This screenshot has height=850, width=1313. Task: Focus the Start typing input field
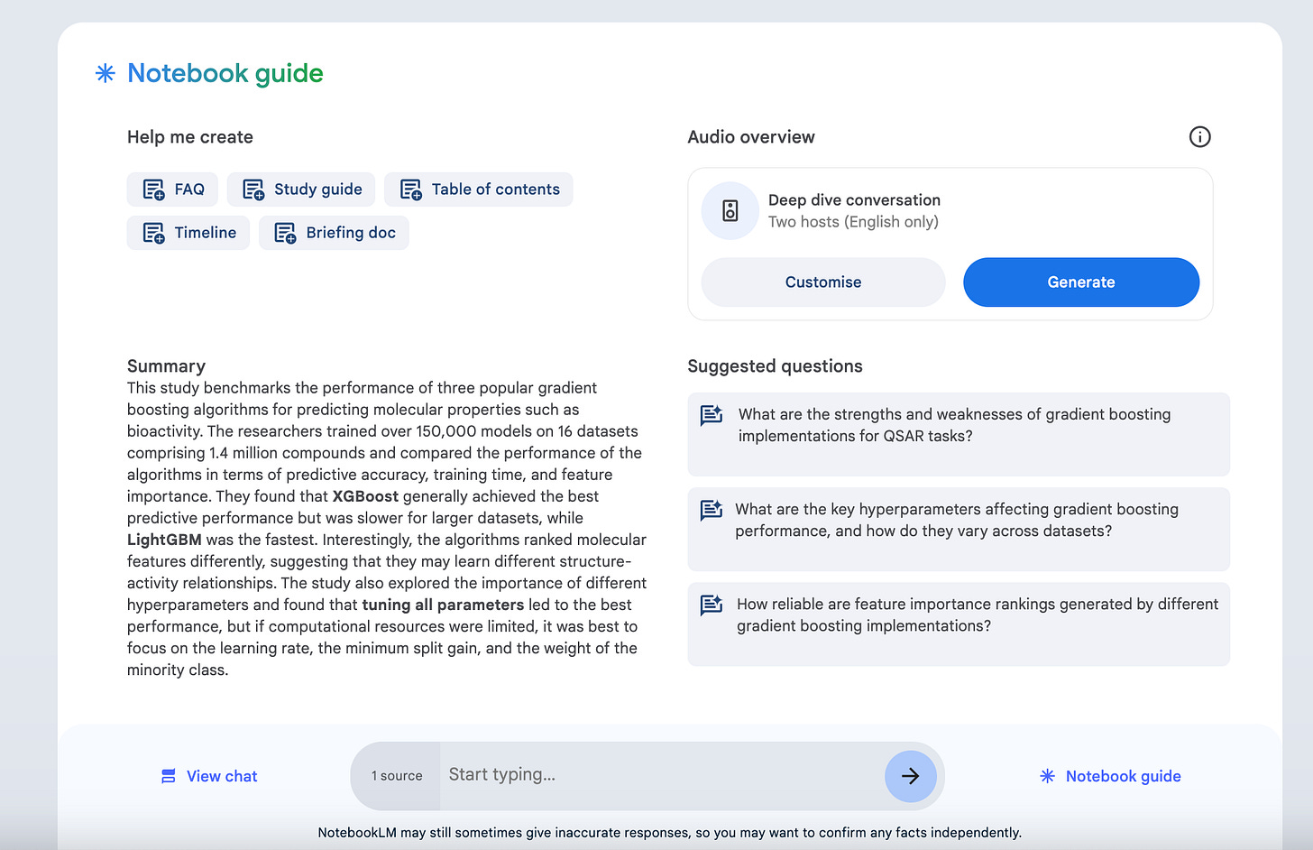click(x=661, y=775)
